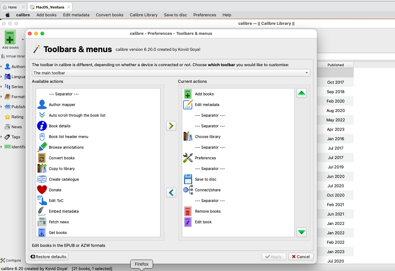Click the Configure button in main window
This screenshot has width=395, height=271.
11,260
